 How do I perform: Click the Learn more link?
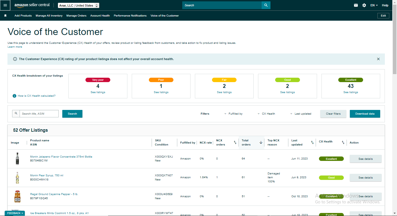pyautogui.click(x=15, y=47)
